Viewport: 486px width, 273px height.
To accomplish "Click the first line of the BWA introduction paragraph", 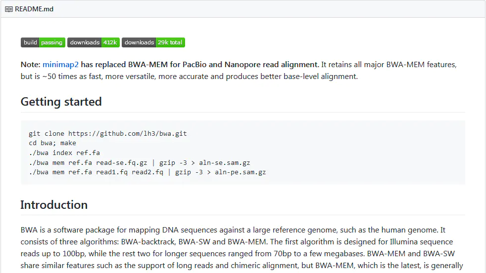I will 233,230.
